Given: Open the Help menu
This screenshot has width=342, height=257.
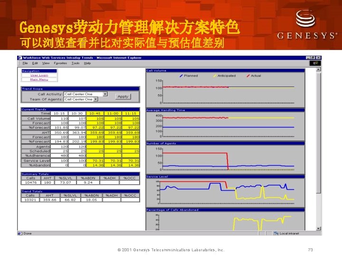Looking at the screenshot, I should 87,63.
